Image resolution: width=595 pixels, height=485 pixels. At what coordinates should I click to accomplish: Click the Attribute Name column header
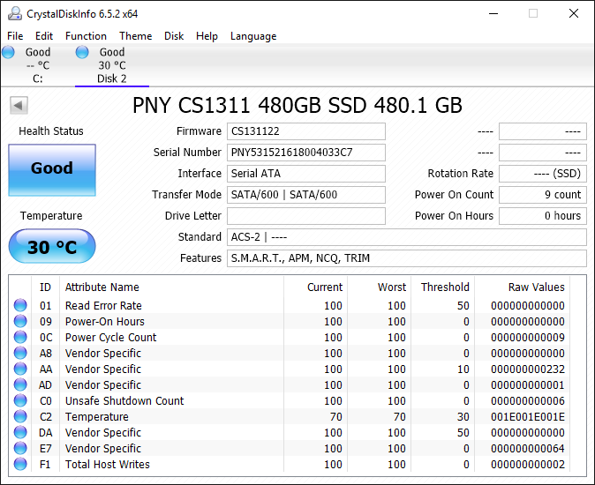(x=102, y=287)
